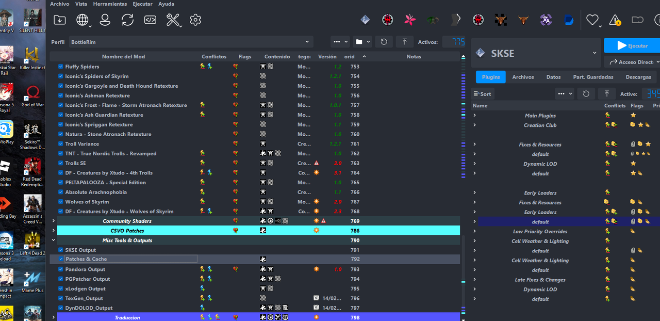660x321 pixels.
Task: Open the SILENT HILL f desktop shortcut
Action: (33, 21)
